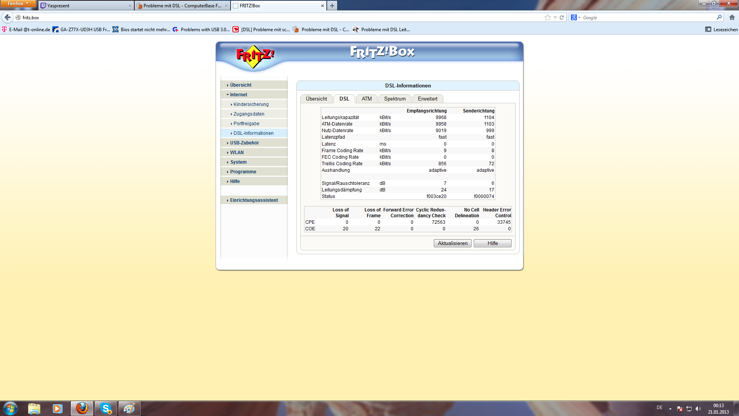Open the Firefox menu dropdown

pyautogui.click(x=18, y=3)
